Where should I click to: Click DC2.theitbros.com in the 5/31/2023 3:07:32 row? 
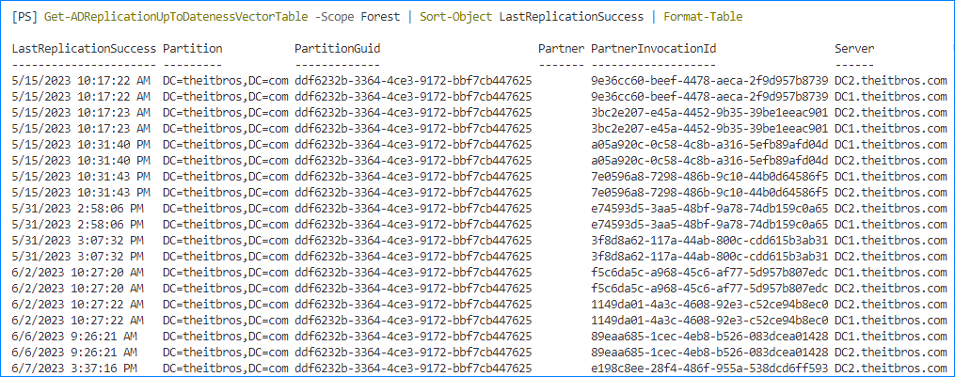coord(891,255)
